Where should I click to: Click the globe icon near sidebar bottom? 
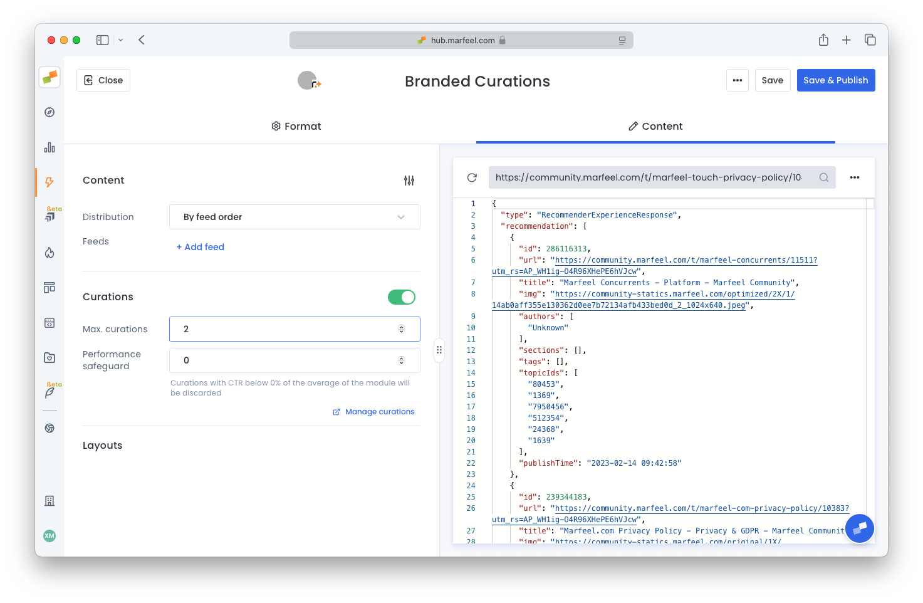tap(50, 427)
